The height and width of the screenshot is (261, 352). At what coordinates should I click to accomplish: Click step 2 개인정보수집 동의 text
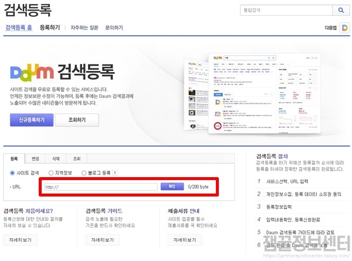tap(303, 194)
